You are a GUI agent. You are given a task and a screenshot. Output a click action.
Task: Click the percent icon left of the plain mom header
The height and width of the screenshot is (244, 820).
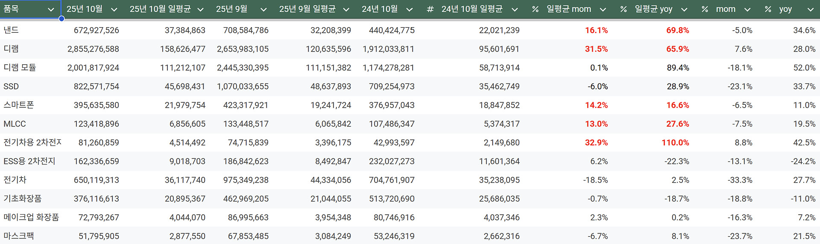coord(705,9)
